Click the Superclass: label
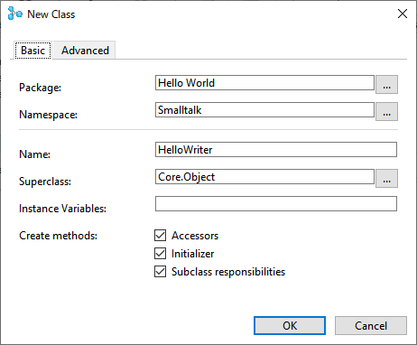The image size is (417, 345). coord(45,182)
